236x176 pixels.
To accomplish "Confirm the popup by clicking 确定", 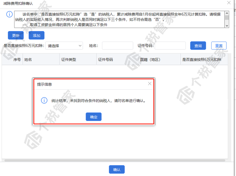I will [x=94, y=117].
